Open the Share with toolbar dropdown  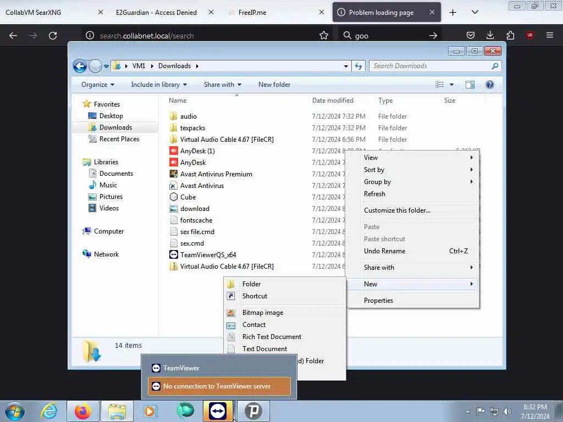(x=223, y=85)
